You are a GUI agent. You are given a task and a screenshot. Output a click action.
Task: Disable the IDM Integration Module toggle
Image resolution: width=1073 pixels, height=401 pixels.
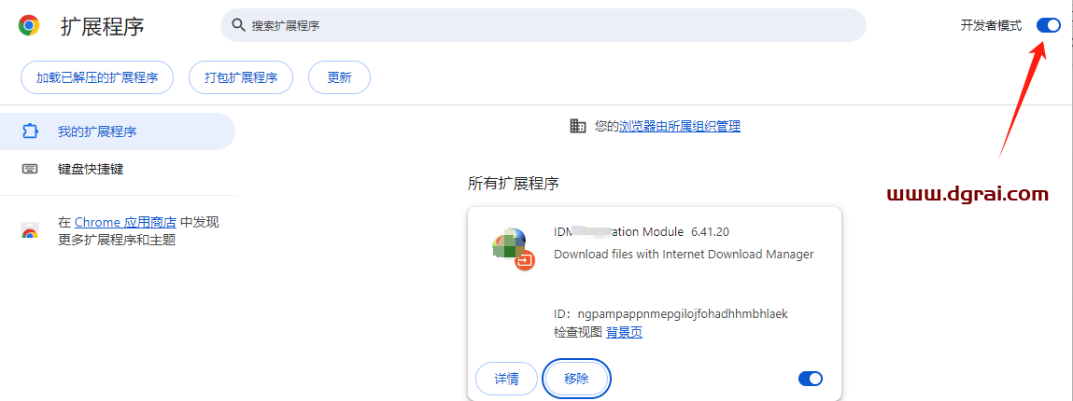click(x=811, y=379)
